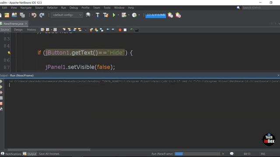Open the View menu
280x157 pixels.
pyautogui.click(x=14, y=8)
